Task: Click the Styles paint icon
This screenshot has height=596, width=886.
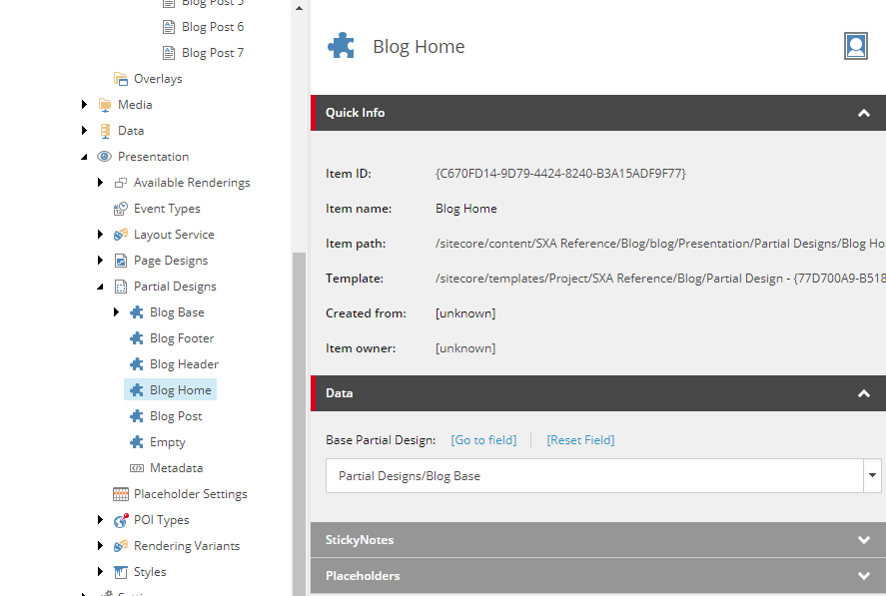Action: (120, 572)
